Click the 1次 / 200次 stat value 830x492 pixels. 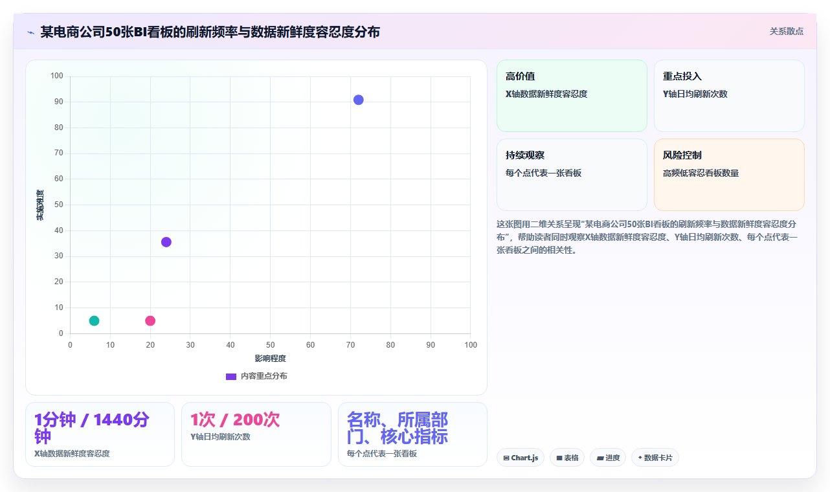point(235,419)
